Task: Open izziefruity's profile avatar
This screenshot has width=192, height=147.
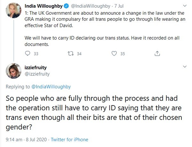Action: pyautogui.click(x=13, y=71)
